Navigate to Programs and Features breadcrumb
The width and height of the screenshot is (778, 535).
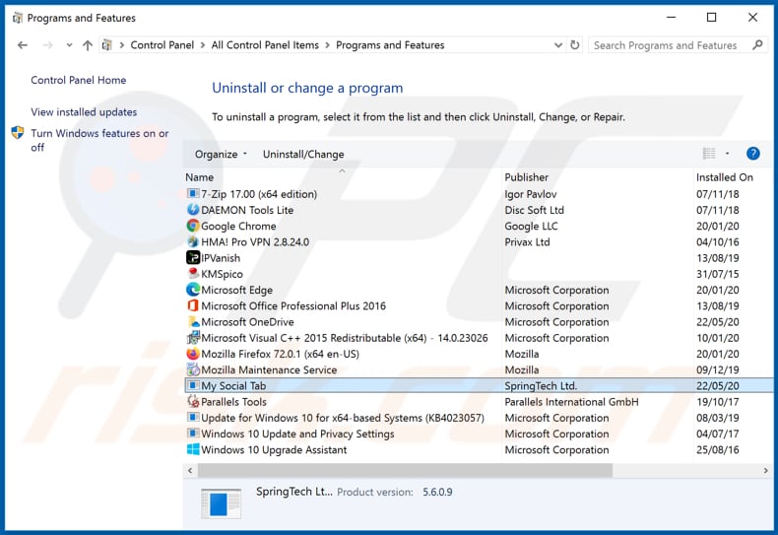pyautogui.click(x=390, y=45)
